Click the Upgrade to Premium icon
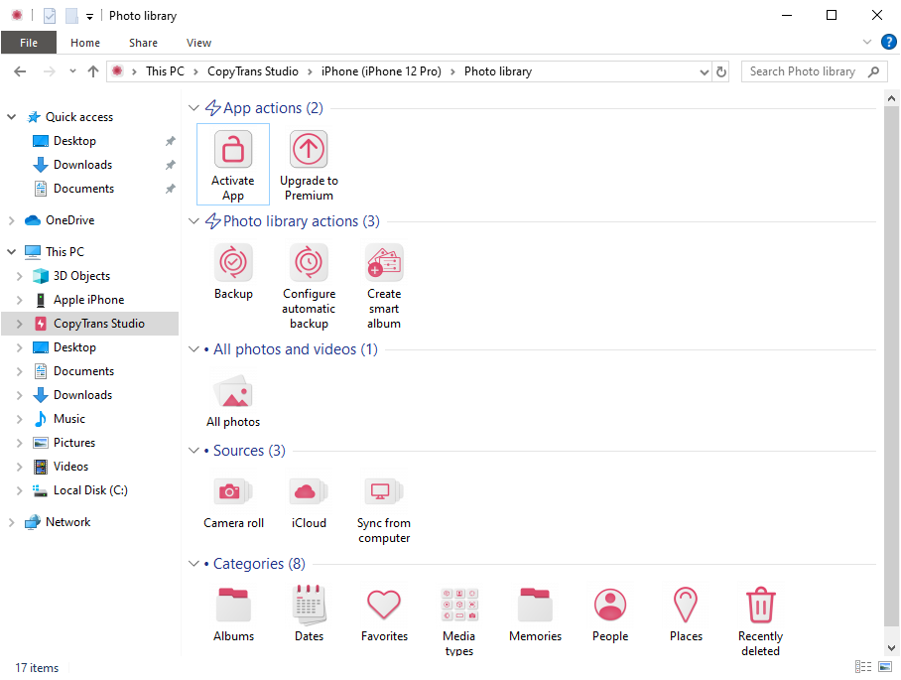Image resolution: width=901 pixels, height=680 pixels. 309,150
